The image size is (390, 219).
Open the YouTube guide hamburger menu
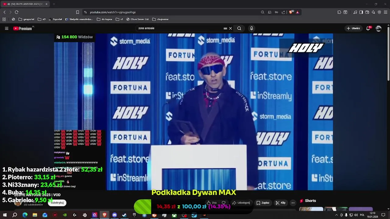(6, 28)
